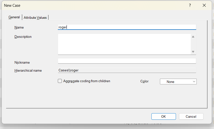Click the Name label text
This screenshot has height=129, width=214.
click(19, 28)
